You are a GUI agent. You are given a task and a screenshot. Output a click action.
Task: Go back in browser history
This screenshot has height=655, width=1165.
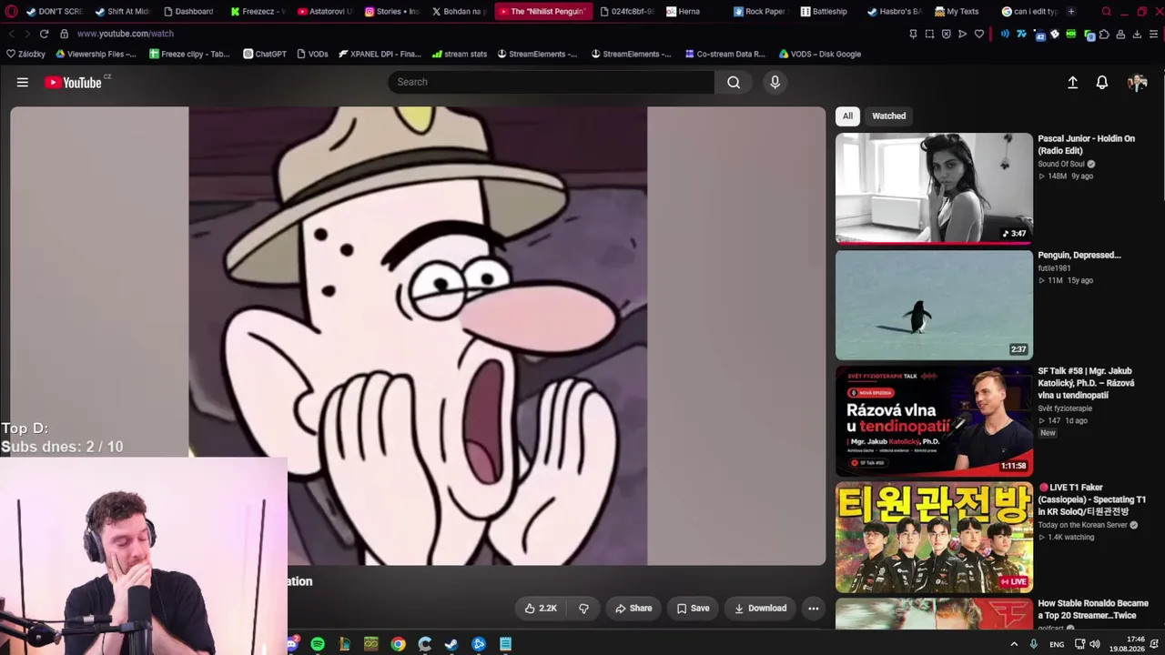11,34
